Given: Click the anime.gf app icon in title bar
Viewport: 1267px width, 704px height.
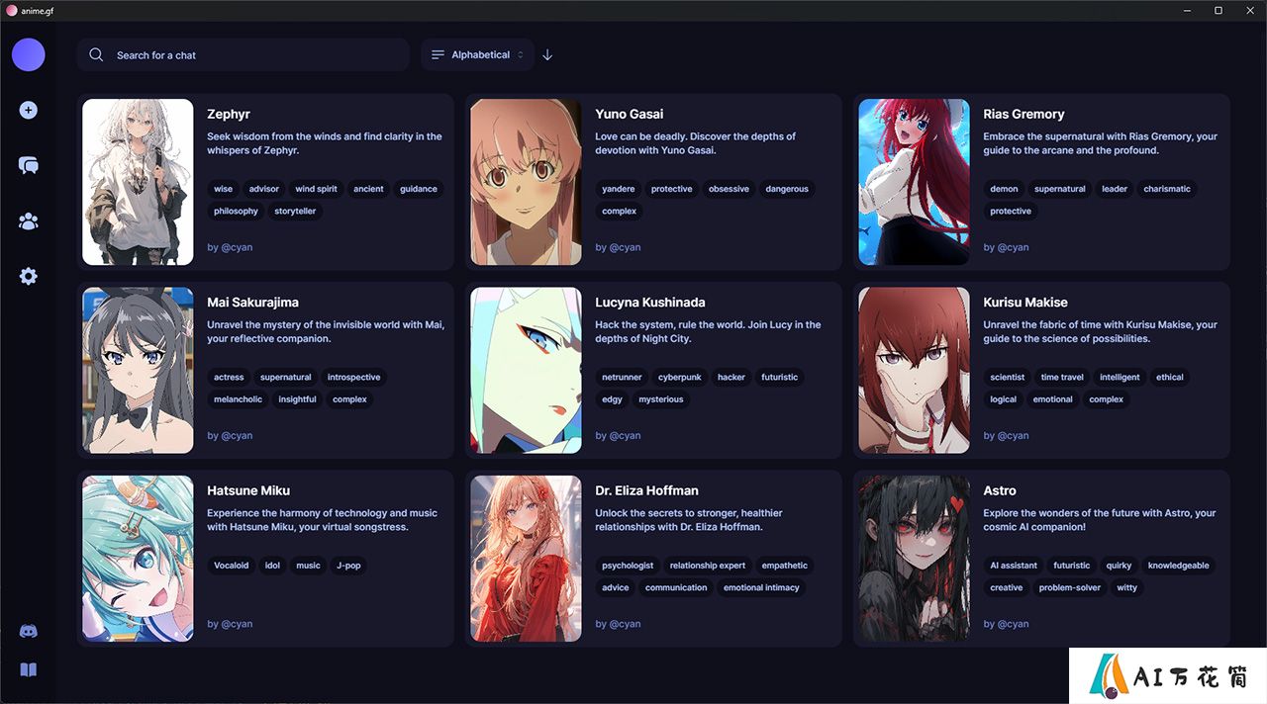Looking at the screenshot, I should (11, 10).
